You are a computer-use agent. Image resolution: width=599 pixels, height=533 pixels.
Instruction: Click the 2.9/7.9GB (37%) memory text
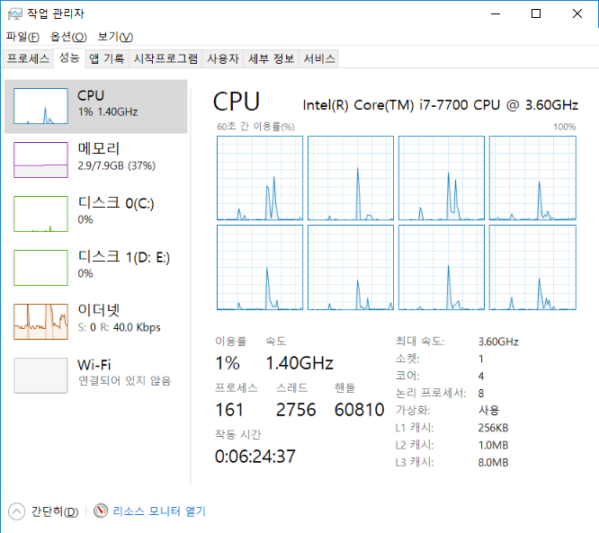point(117,165)
